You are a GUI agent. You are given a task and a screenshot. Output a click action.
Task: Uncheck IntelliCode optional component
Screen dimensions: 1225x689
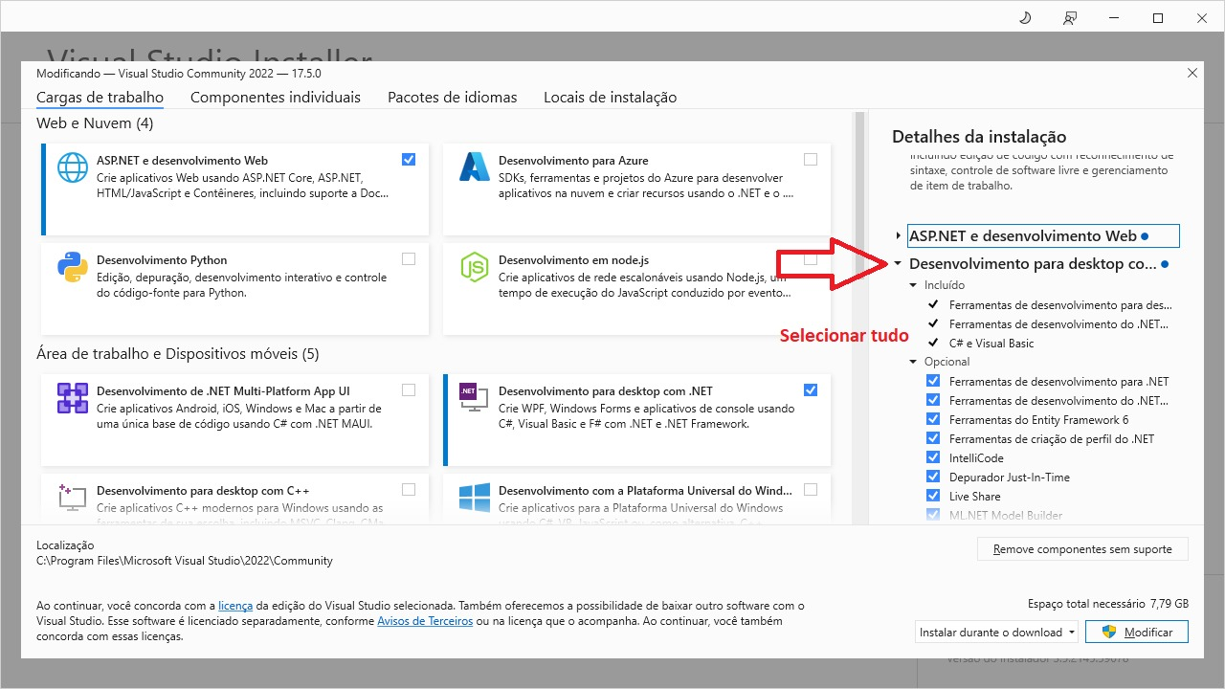pyautogui.click(x=933, y=457)
